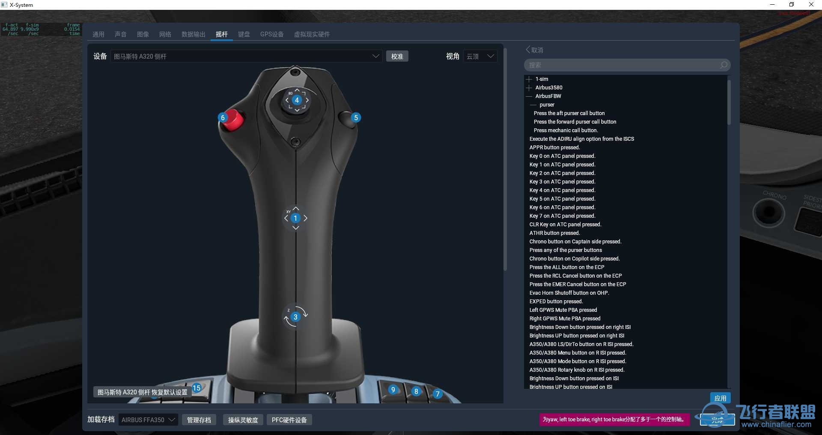
Task: Switch to the 图像 tab
Action: (x=143, y=34)
